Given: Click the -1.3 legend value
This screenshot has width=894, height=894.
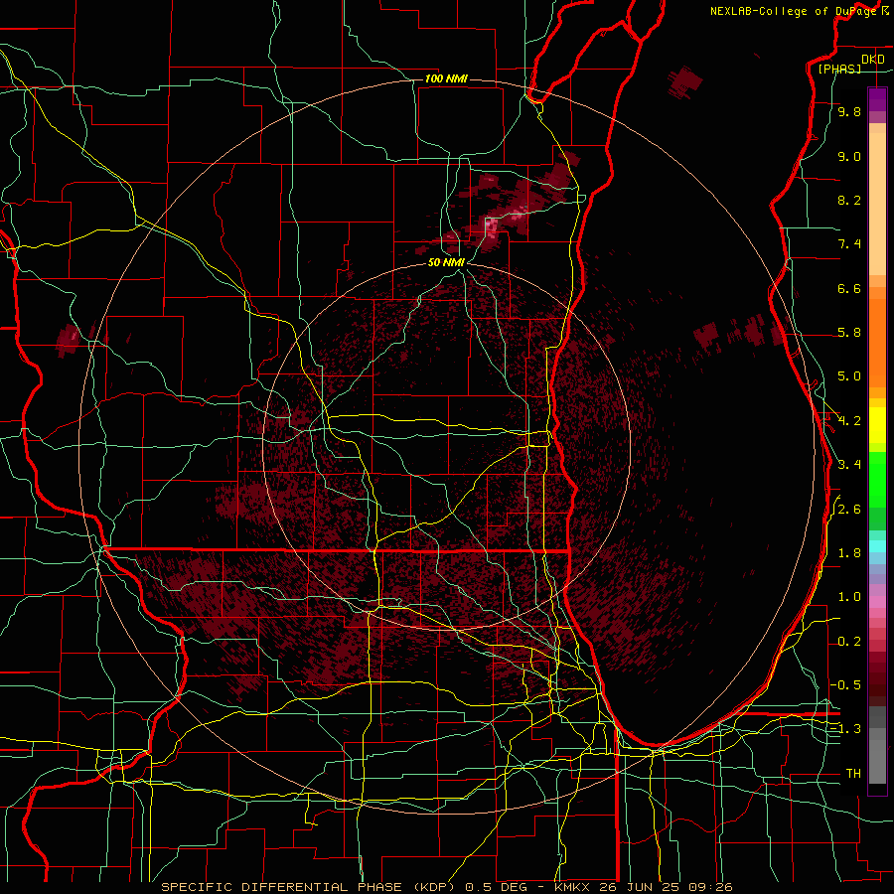Looking at the screenshot, I should pos(846,729).
